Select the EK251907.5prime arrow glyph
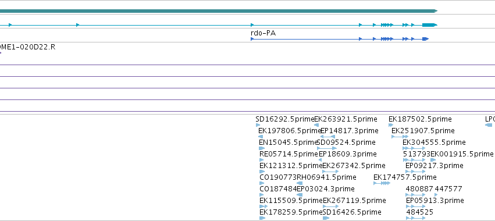The height and width of the screenshot is (221, 495). [400, 137]
